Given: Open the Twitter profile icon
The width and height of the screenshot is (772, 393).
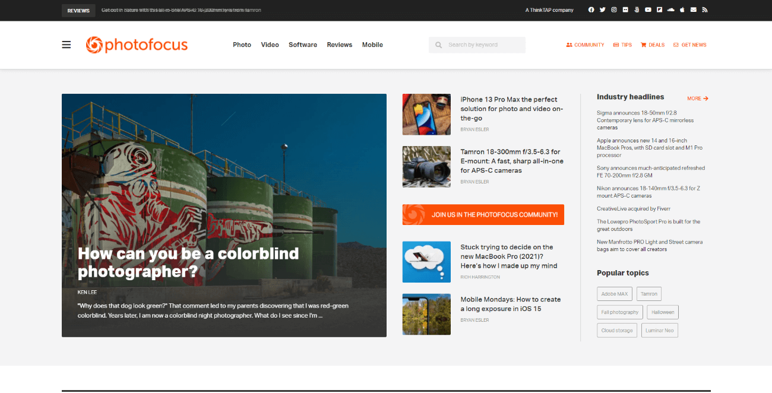Looking at the screenshot, I should click(602, 10).
